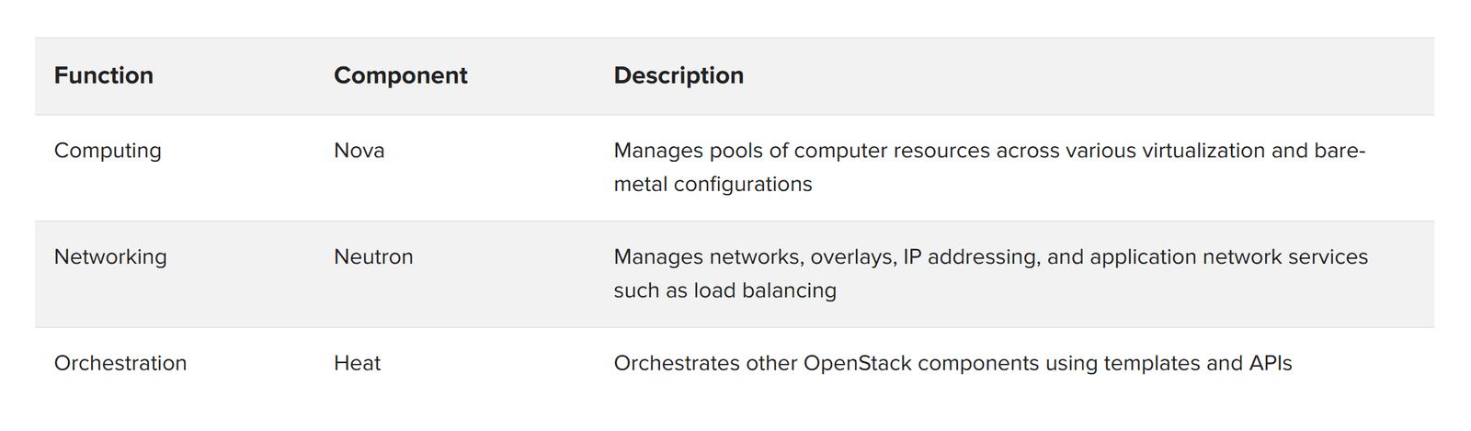The height and width of the screenshot is (431, 1471).
Task: Click the Component column header
Action: (x=400, y=75)
